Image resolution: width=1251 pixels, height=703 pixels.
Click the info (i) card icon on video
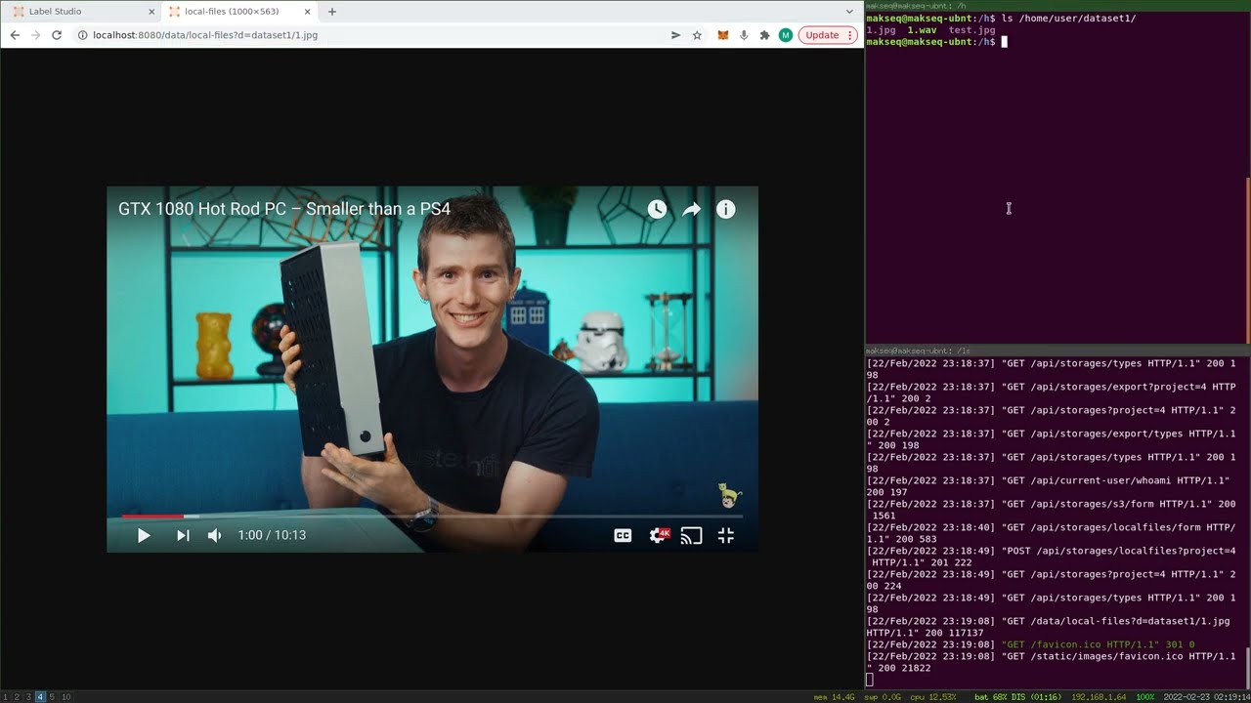pyautogui.click(x=725, y=209)
